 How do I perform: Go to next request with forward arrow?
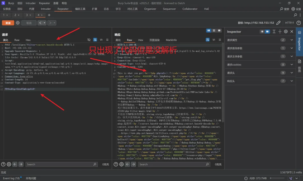[x=50, y=23]
